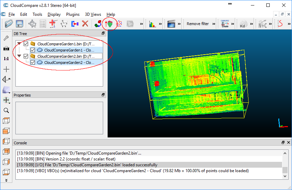The height and width of the screenshot is (190, 292).
Task: Open the File menu
Action: (12, 14)
